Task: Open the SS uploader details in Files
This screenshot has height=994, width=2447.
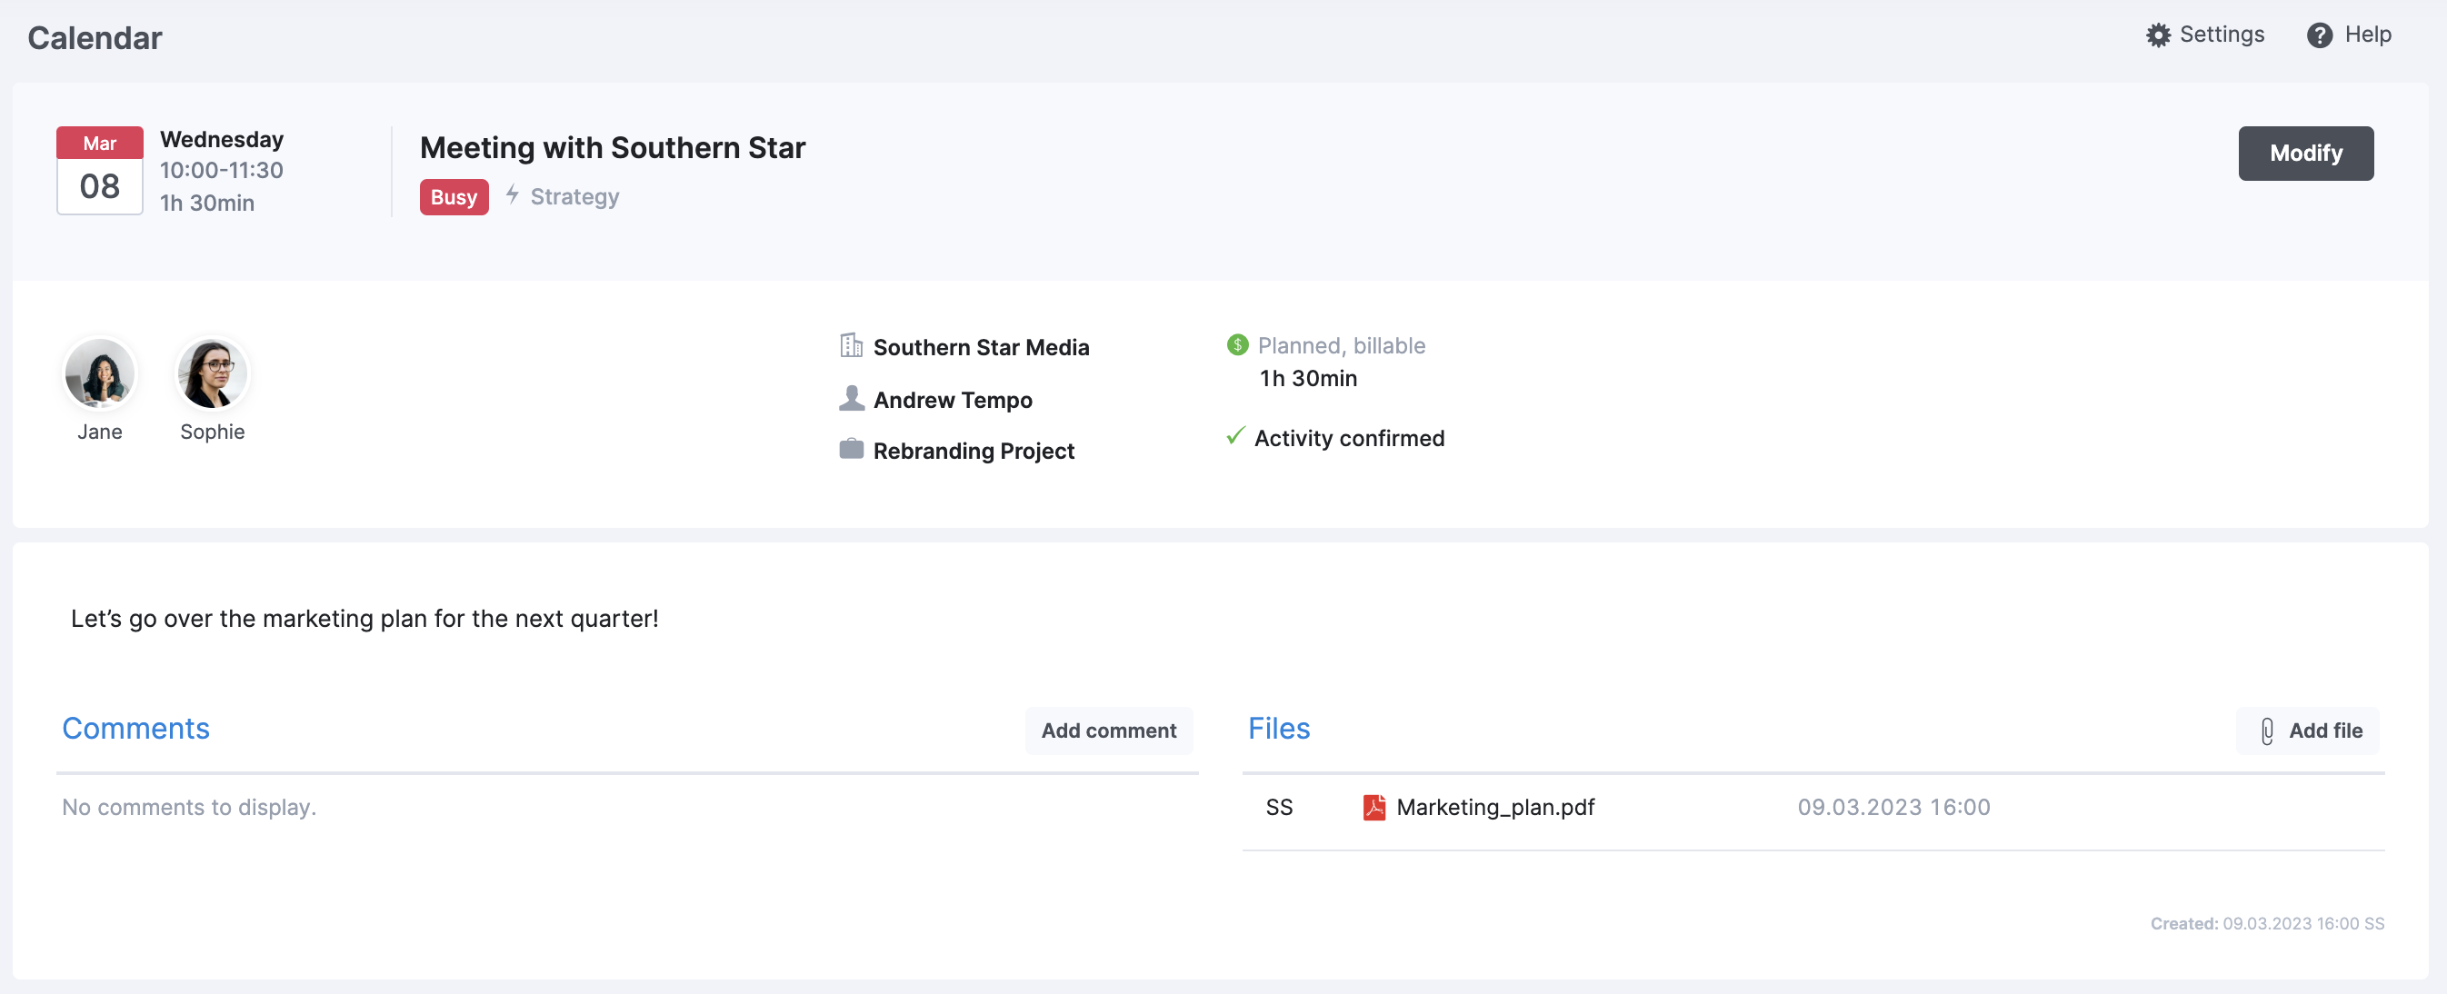Action: [1280, 807]
